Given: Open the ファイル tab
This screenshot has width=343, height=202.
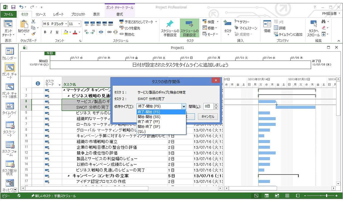Looking at the screenshot, I should 8,14.
